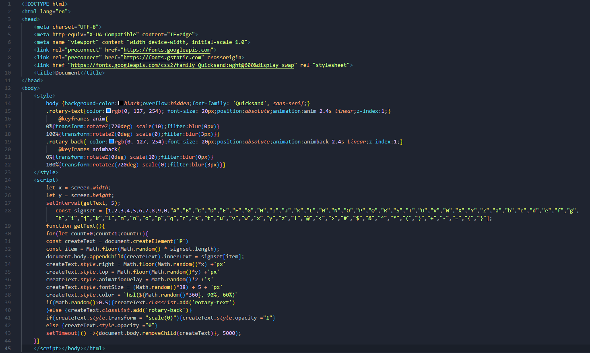Click the "for(let count=0" loop start
590x353 pixels.
[69, 234]
